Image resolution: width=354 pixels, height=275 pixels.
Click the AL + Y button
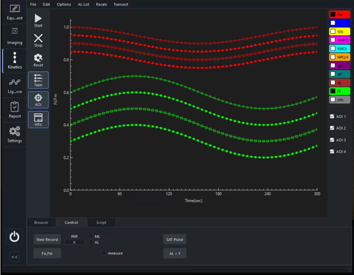pos(174,253)
